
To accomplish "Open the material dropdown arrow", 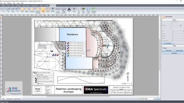I will pyautogui.click(x=181, y=25).
